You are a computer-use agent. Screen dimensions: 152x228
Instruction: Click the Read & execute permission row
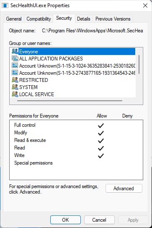(76, 140)
